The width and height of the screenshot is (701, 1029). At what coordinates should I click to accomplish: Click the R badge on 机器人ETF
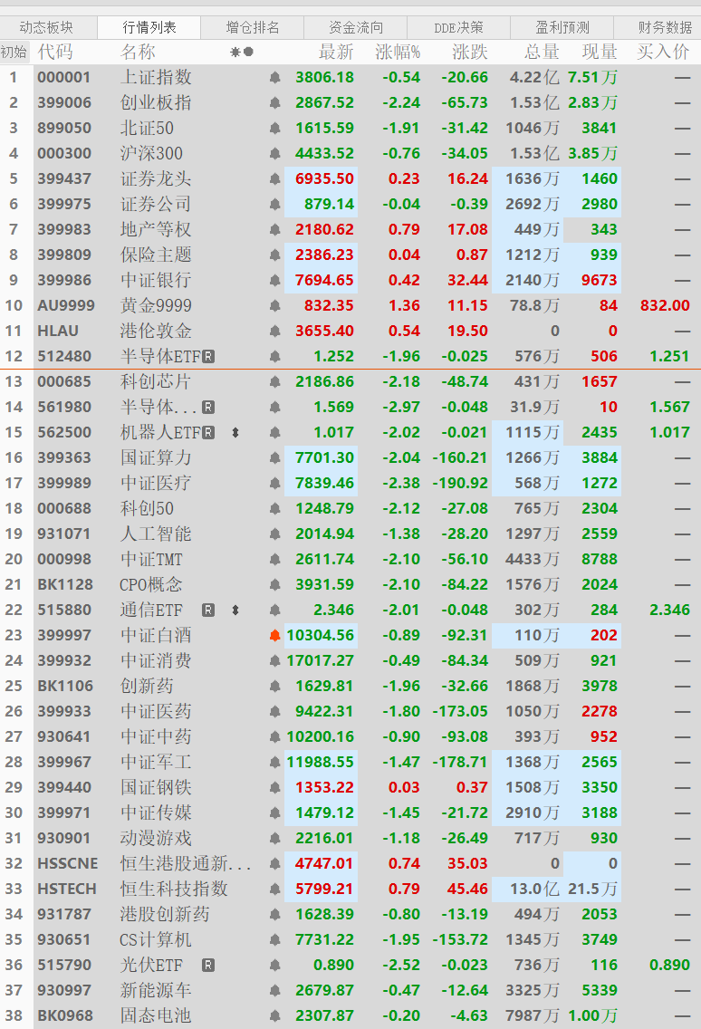(208, 432)
